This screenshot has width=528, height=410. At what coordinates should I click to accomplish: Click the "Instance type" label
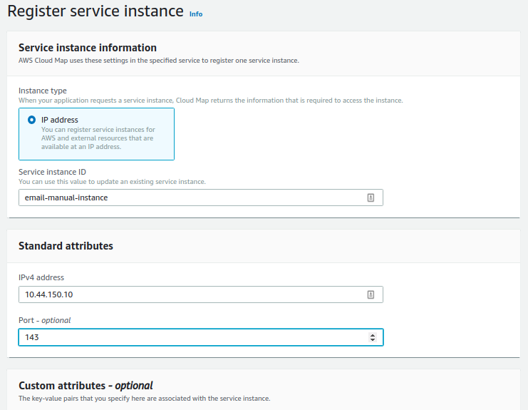point(43,91)
